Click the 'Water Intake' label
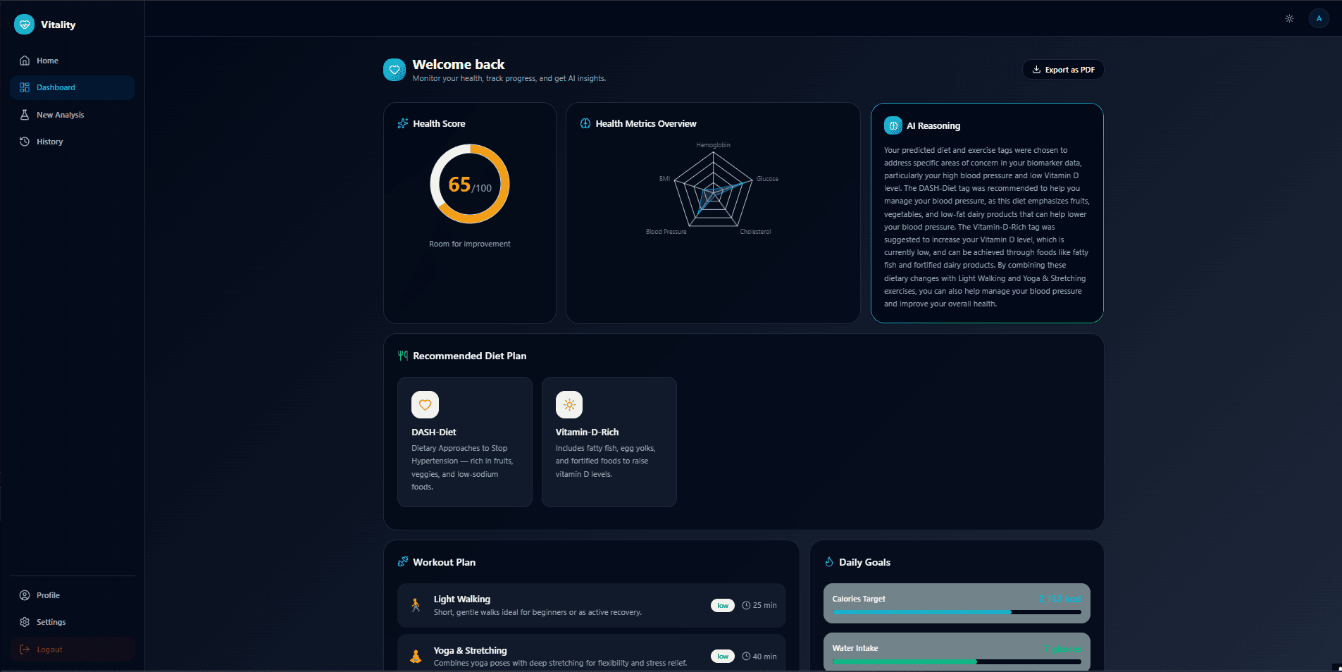The height and width of the screenshot is (672, 1342). tap(855, 648)
